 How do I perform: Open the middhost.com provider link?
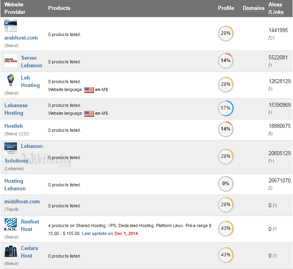pos(22,201)
